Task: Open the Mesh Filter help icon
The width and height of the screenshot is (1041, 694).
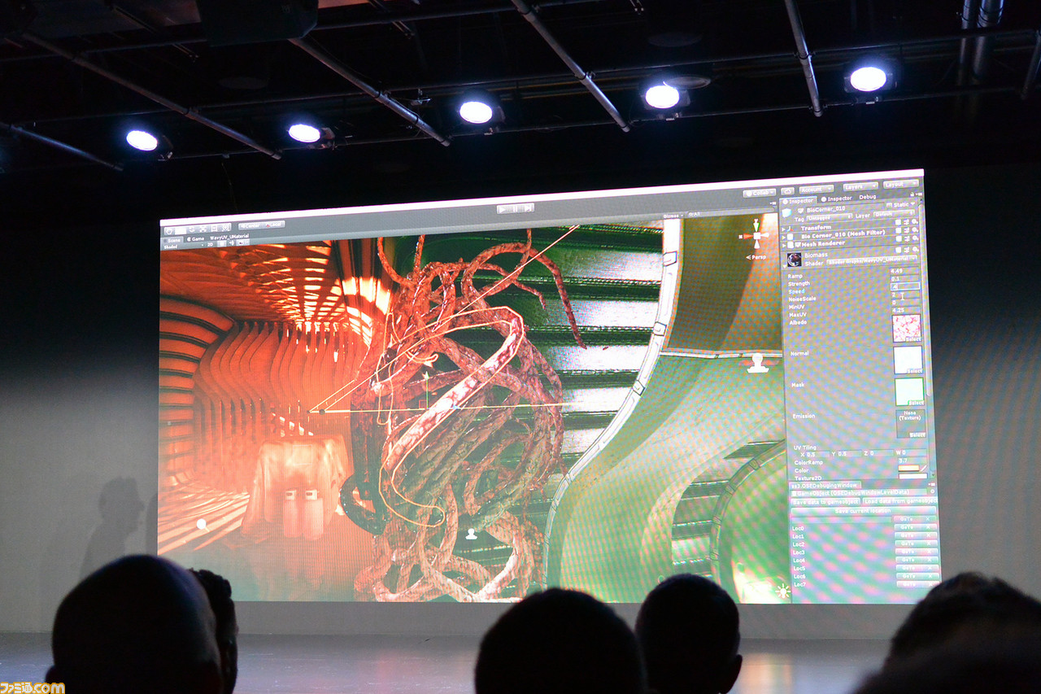Action: click(x=898, y=230)
